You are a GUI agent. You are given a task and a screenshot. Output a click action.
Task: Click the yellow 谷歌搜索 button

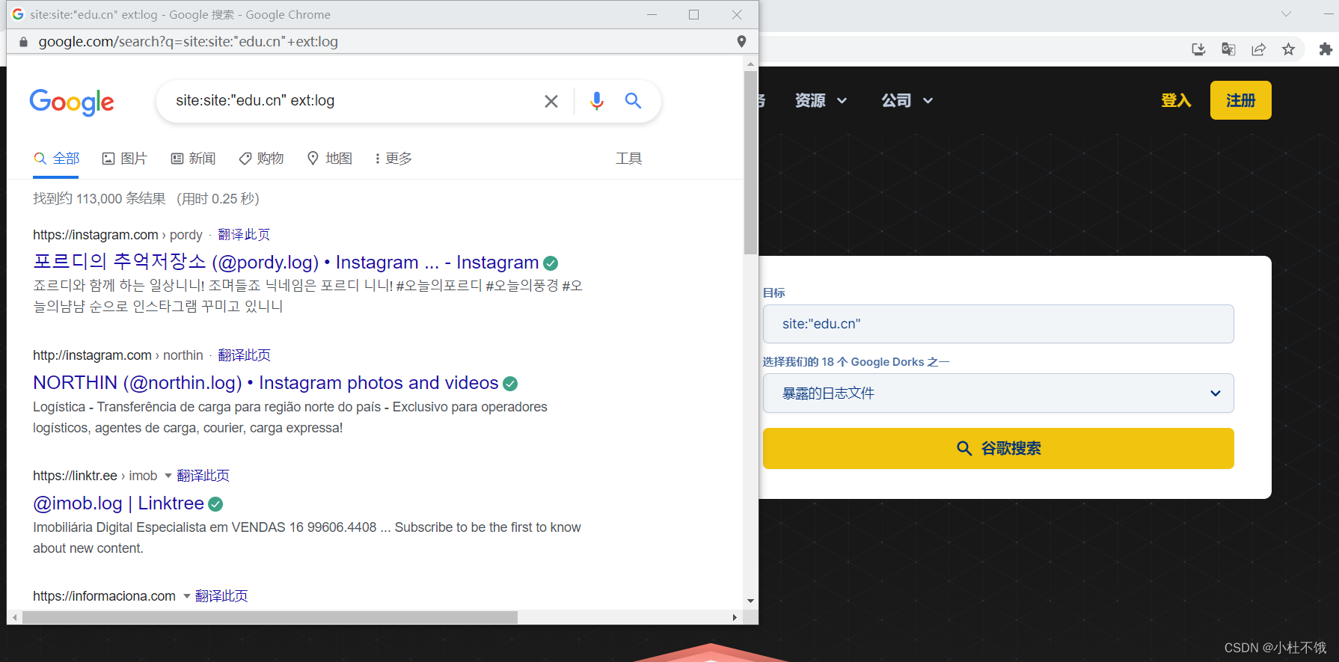998,448
